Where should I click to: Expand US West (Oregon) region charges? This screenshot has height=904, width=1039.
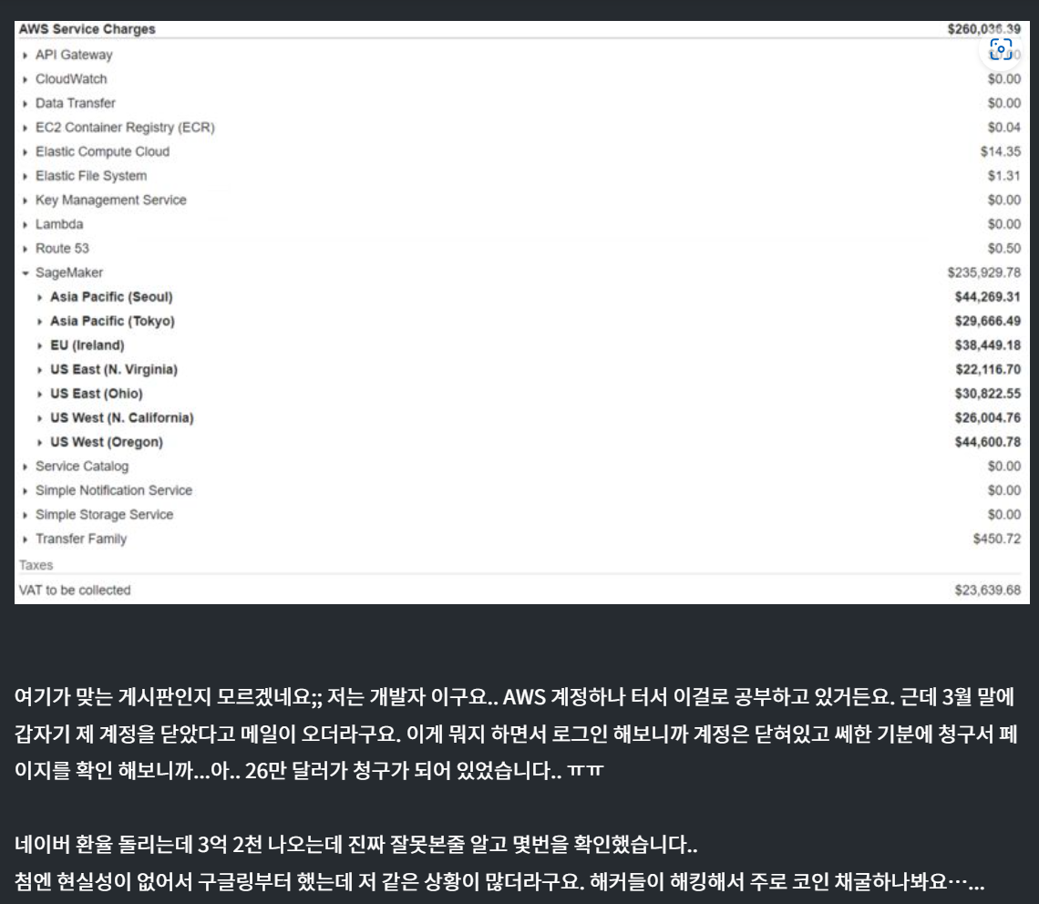click(x=38, y=441)
